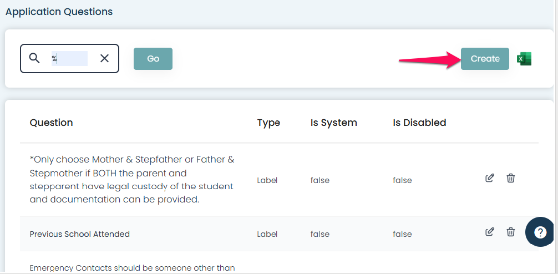Select the stepparent legal custody question text
Image resolution: width=558 pixels, height=274 pixels.
point(131,180)
